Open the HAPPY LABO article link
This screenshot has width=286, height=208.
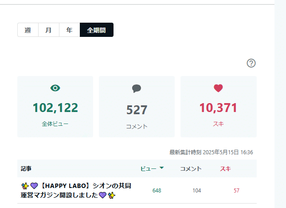pos(76,191)
